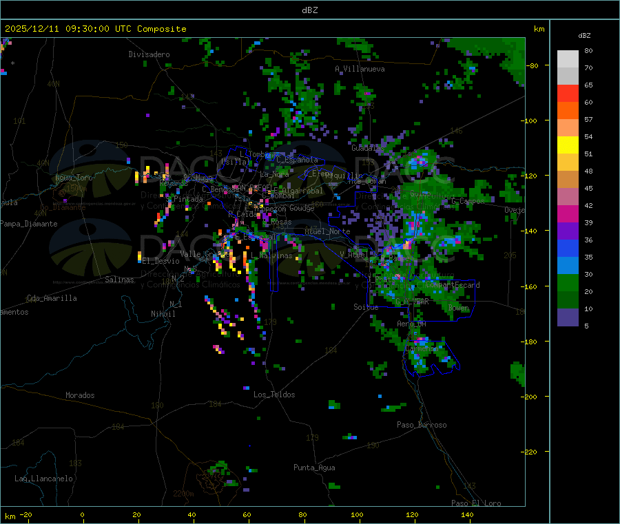Select the Salinas place label
Image resolution: width=620 pixels, height=524 pixels.
click(119, 280)
